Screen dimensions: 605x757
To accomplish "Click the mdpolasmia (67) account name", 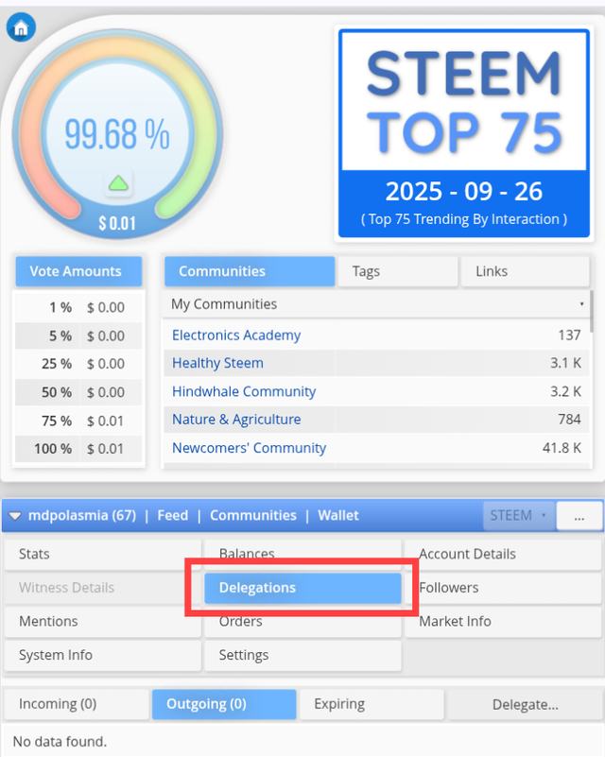I will [x=82, y=516].
